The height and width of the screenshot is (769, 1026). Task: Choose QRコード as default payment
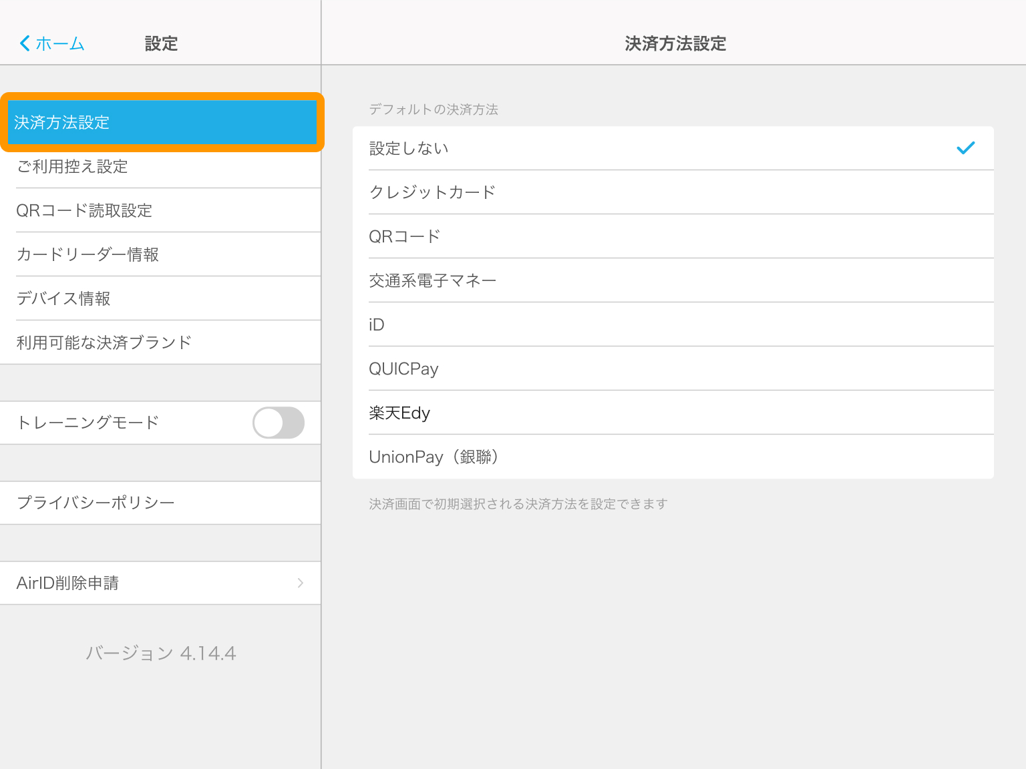tap(673, 236)
